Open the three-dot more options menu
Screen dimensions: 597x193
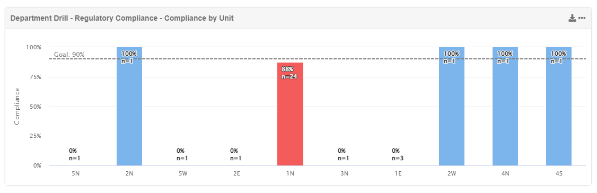(582, 18)
